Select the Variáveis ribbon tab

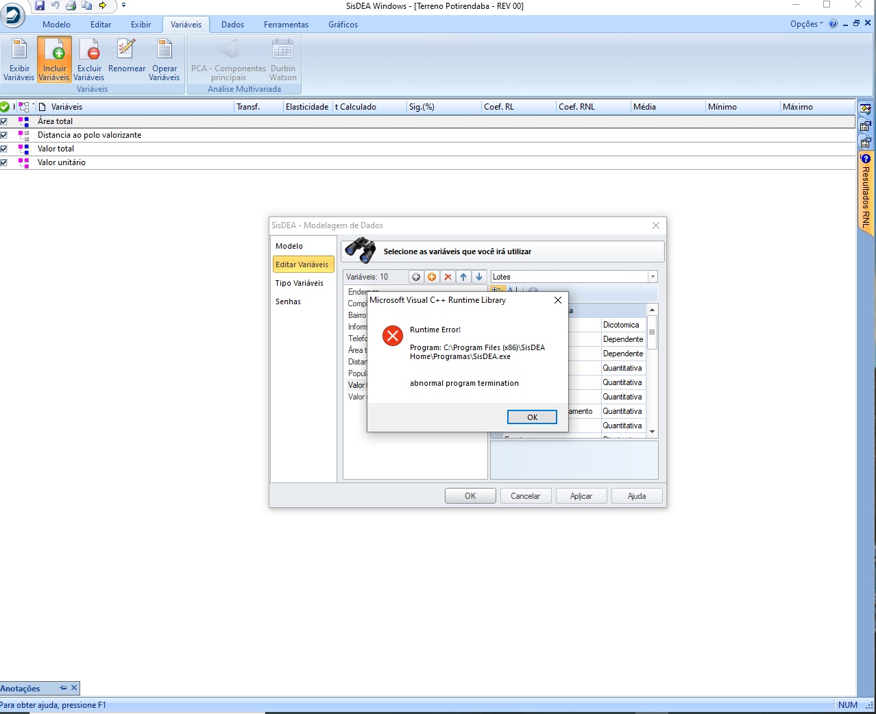click(x=186, y=25)
